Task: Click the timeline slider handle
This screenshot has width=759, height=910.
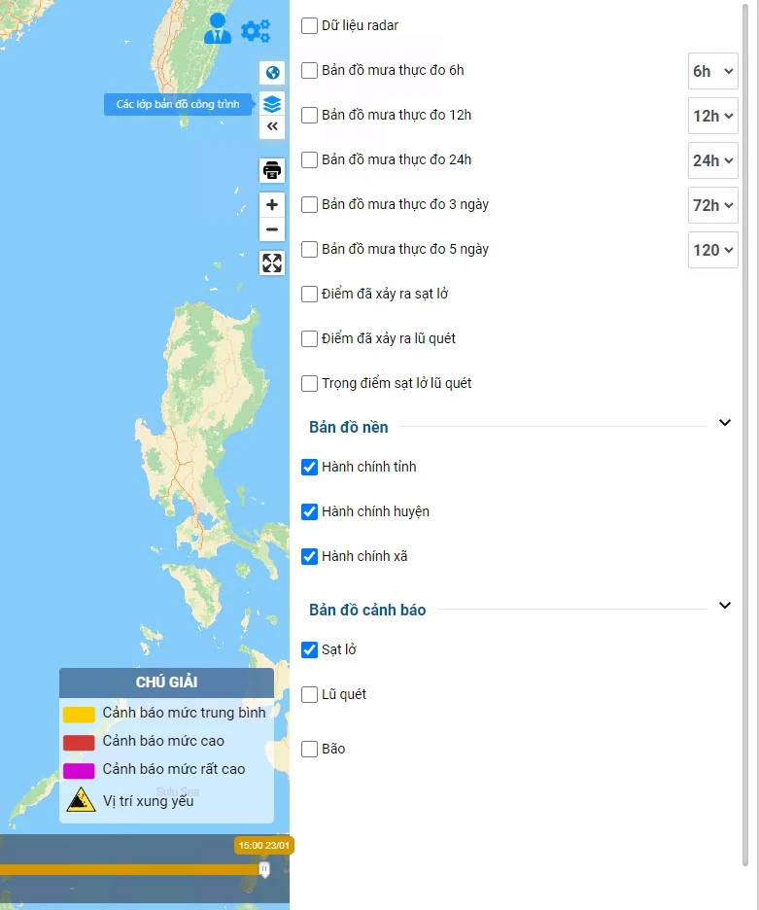Action: [x=263, y=868]
